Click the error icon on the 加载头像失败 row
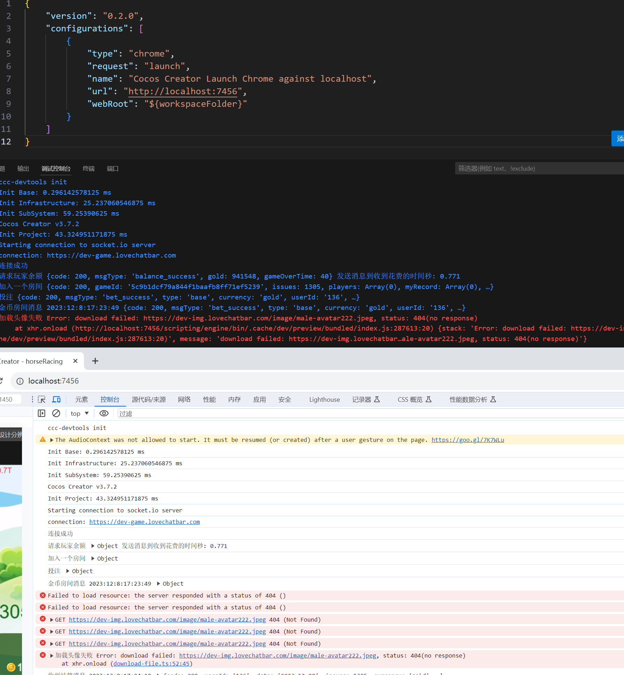This screenshot has width=624, height=675. tap(43, 655)
